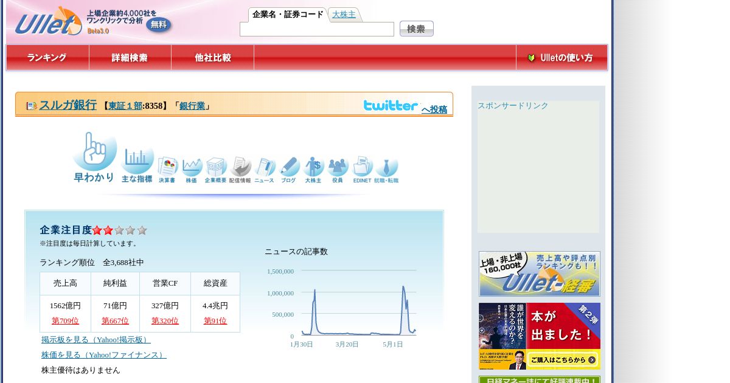Screen dimensions: 730x383
Task: Click the 本が出ました book banner
Action: tap(539, 336)
